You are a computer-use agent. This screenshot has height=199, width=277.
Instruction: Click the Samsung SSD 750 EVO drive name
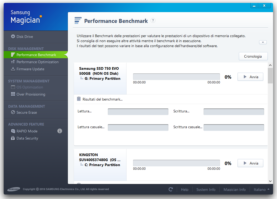99,71
